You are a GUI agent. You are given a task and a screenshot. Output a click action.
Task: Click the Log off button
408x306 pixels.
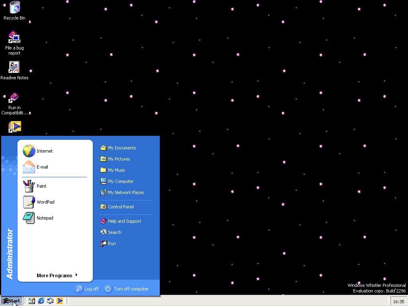click(87, 289)
